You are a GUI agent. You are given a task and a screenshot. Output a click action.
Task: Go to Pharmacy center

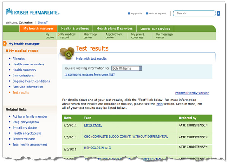[x=90, y=36]
